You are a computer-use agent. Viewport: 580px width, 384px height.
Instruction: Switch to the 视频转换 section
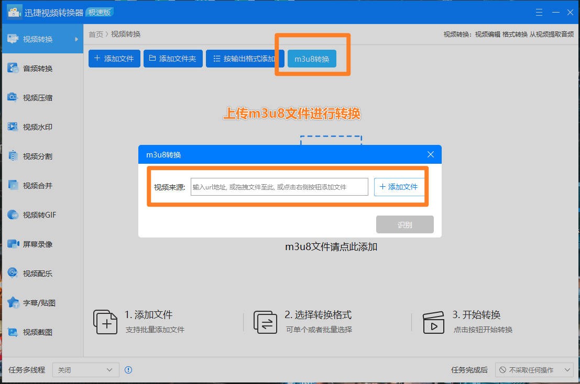click(x=39, y=38)
